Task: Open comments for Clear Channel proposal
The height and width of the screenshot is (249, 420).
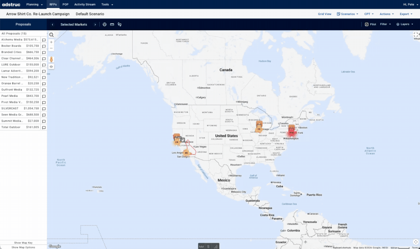Action: pyautogui.click(x=44, y=59)
